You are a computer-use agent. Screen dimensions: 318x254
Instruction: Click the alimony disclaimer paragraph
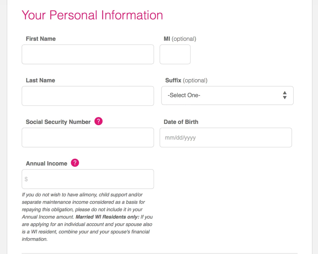[x=84, y=202]
